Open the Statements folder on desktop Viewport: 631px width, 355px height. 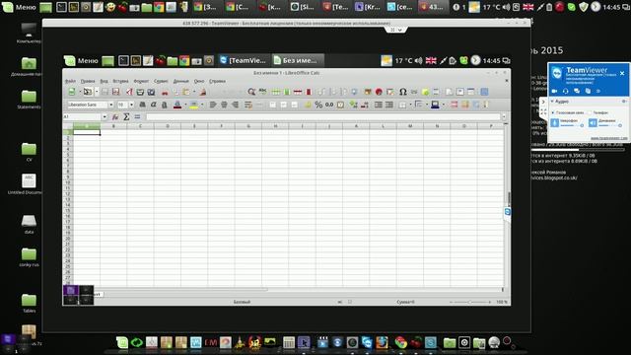(x=29, y=100)
